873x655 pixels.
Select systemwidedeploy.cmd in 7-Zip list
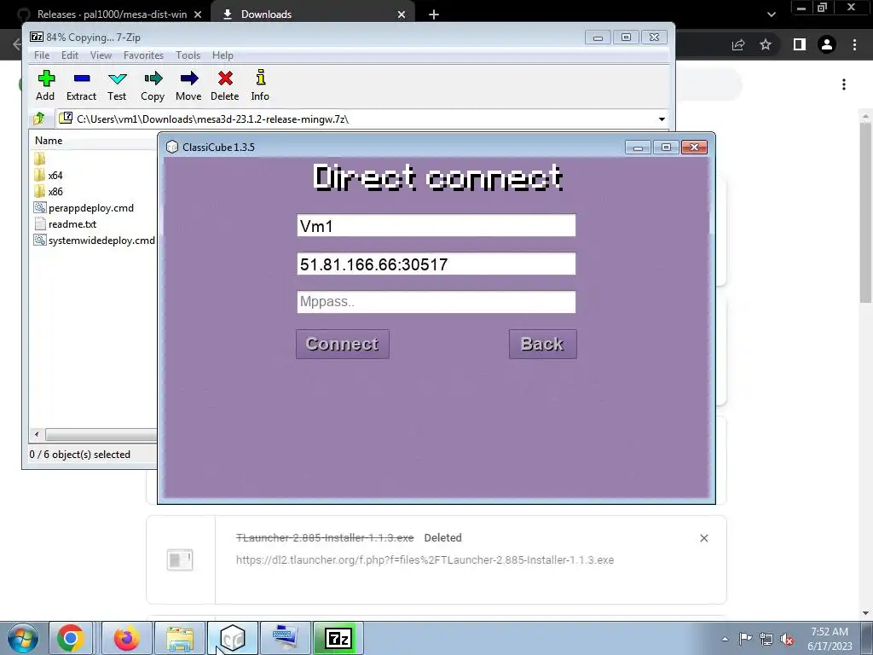click(95, 240)
